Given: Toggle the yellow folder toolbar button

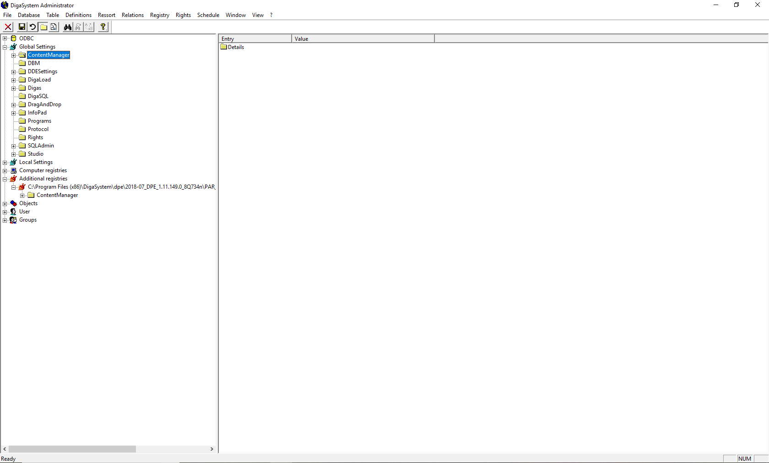Looking at the screenshot, I should click(43, 27).
